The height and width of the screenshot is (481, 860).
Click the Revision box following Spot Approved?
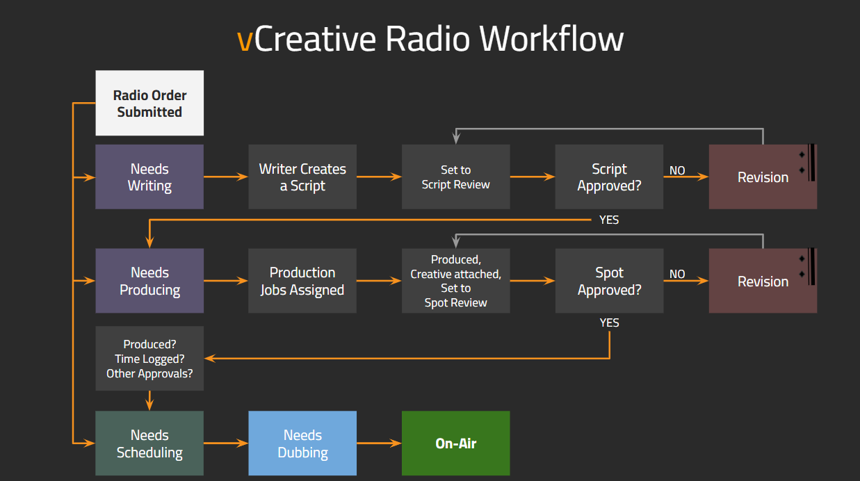[x=763, y=281]
